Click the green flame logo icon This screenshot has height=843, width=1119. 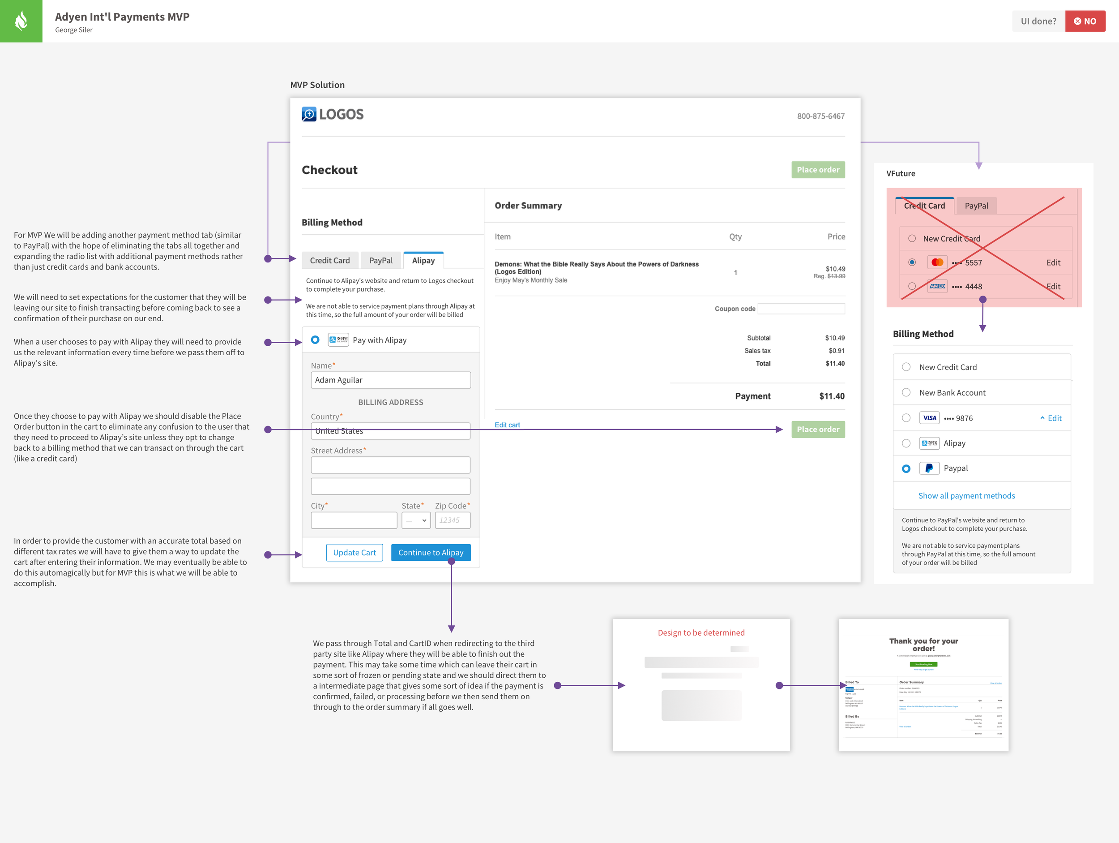pos(21,21)
